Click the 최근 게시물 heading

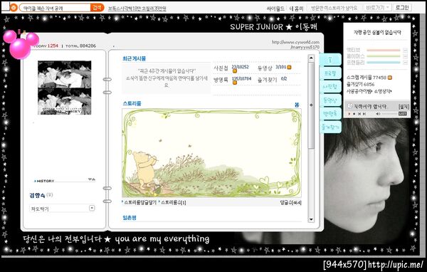[134, 58]
